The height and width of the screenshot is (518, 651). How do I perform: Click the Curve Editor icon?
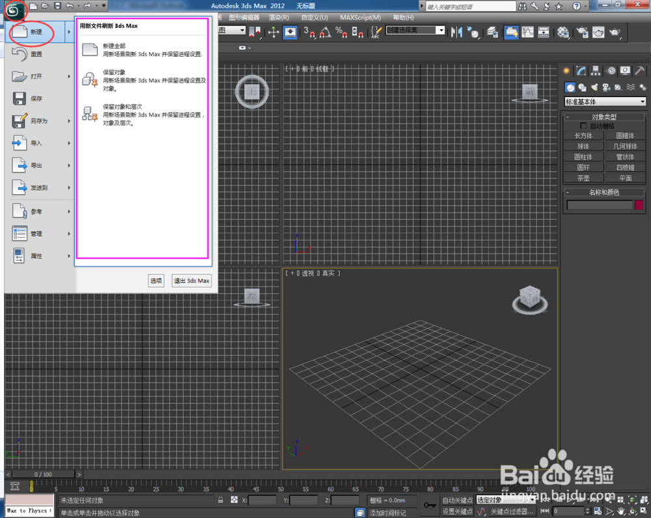click(528, 32)
